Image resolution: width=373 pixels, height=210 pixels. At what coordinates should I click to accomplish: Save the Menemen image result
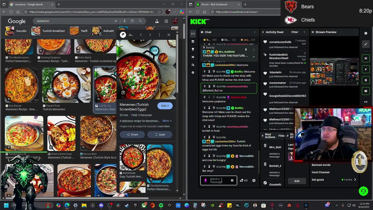(160, 134)
